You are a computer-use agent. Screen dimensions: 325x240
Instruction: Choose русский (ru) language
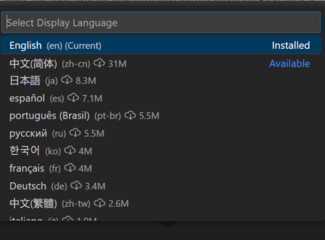(161, 133)
